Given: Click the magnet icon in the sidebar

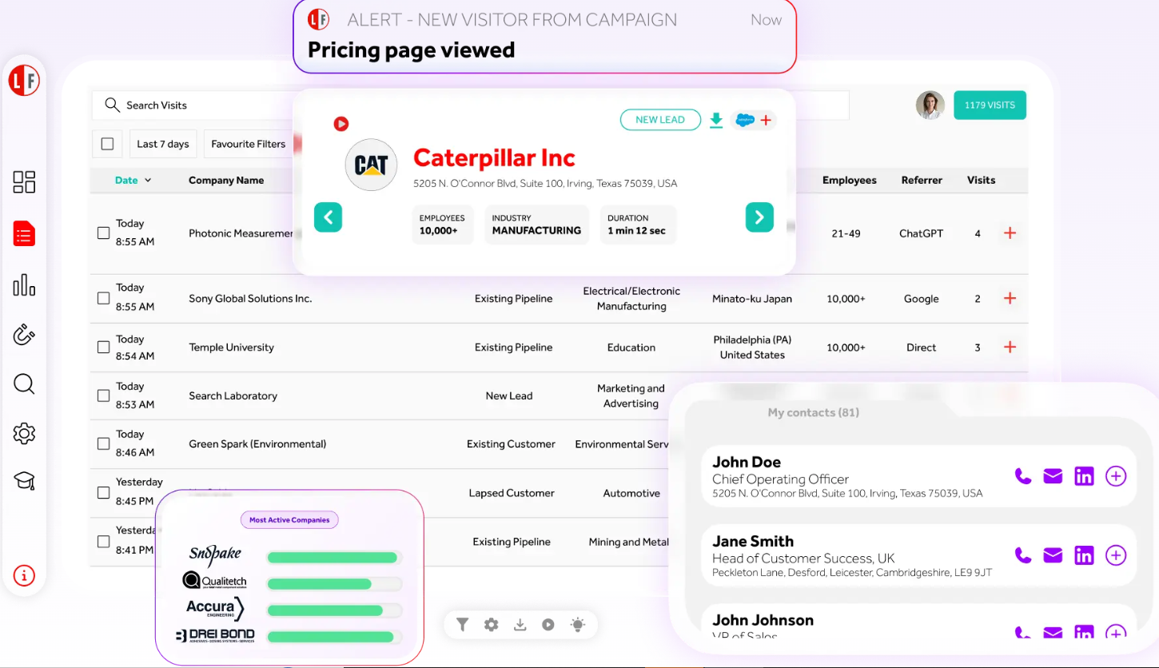Looking at the screenshot, I should tap(24, 335).
